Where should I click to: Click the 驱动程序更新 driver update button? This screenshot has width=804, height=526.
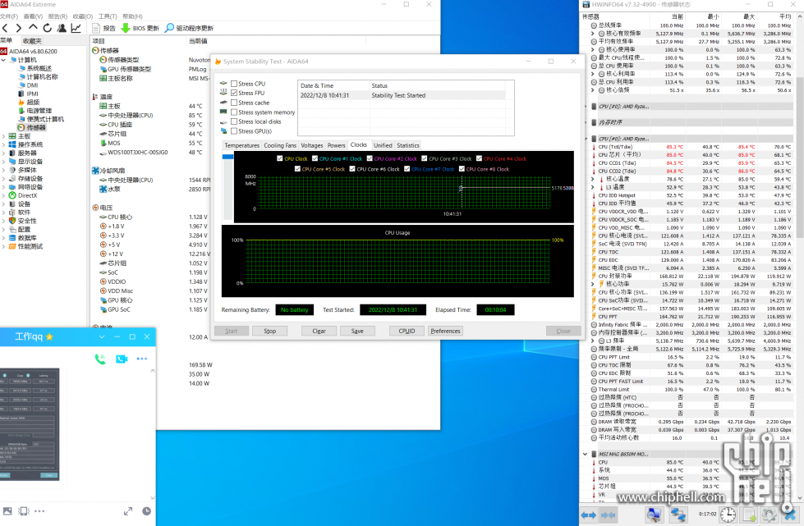point(189,28)
